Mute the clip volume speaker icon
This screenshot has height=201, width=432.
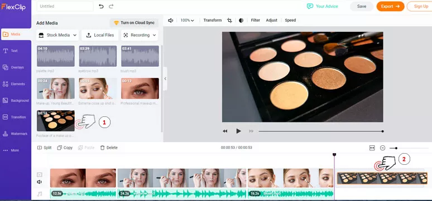(x=171, y=21)
